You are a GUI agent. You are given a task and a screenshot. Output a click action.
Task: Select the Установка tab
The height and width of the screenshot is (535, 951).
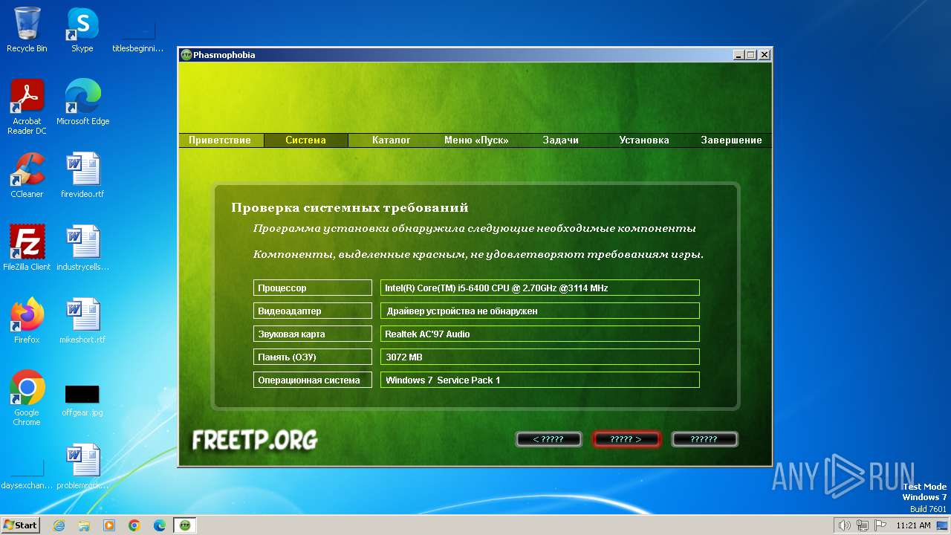pyautogui.click(x=644, y=140)
